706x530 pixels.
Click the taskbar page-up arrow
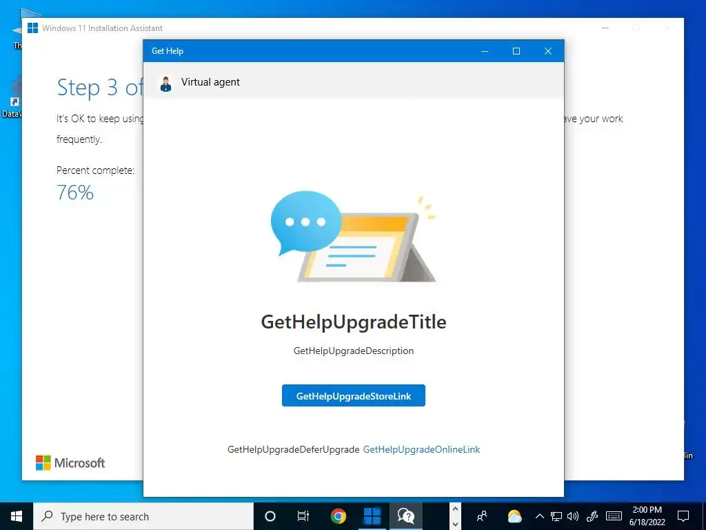point(455,509)
